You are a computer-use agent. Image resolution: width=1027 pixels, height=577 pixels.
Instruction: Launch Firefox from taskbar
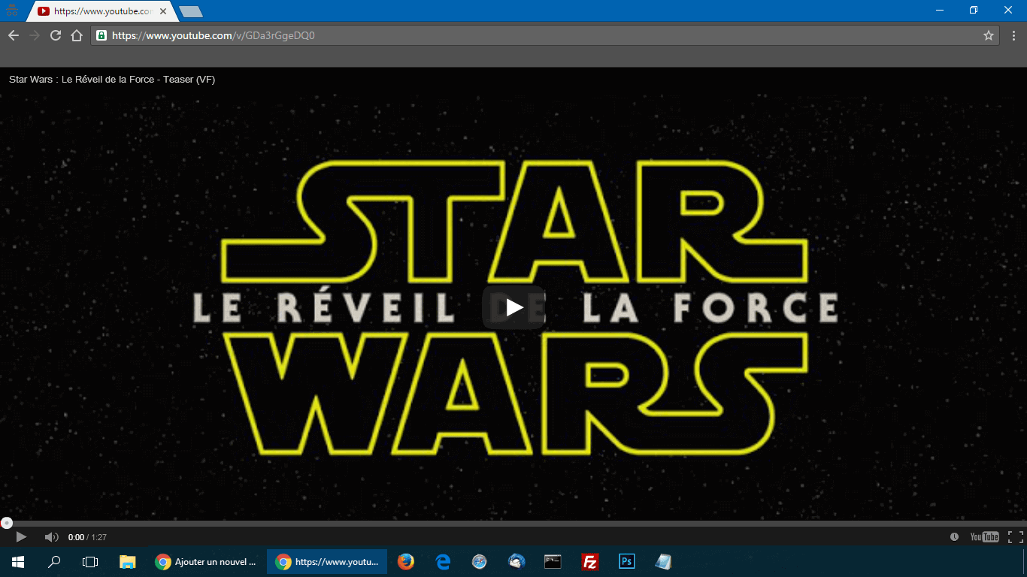pos(406,561)
